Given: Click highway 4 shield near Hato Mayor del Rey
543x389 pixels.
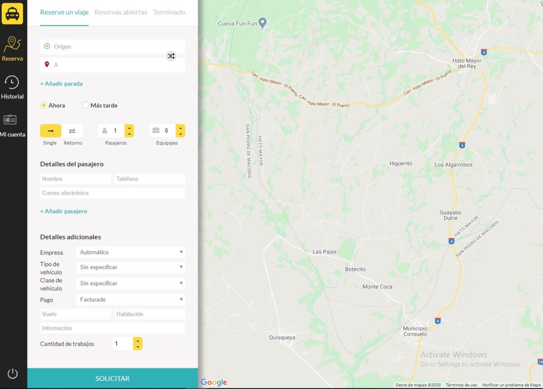Looking at the screenshot, I should [484, 52].
